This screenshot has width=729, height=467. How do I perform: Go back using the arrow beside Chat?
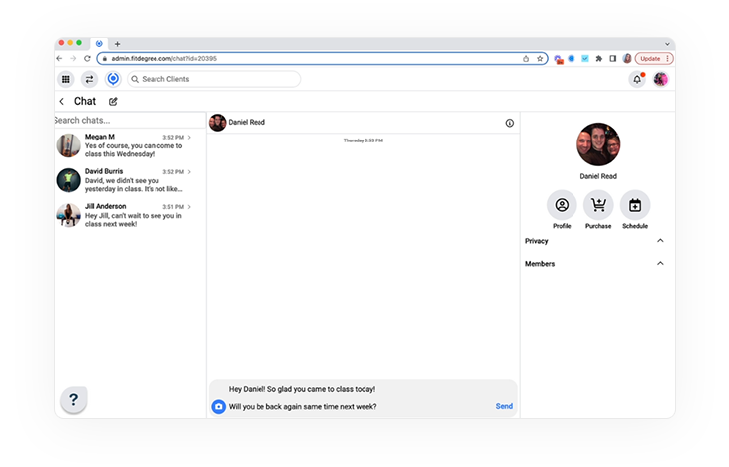coord(61,101)
